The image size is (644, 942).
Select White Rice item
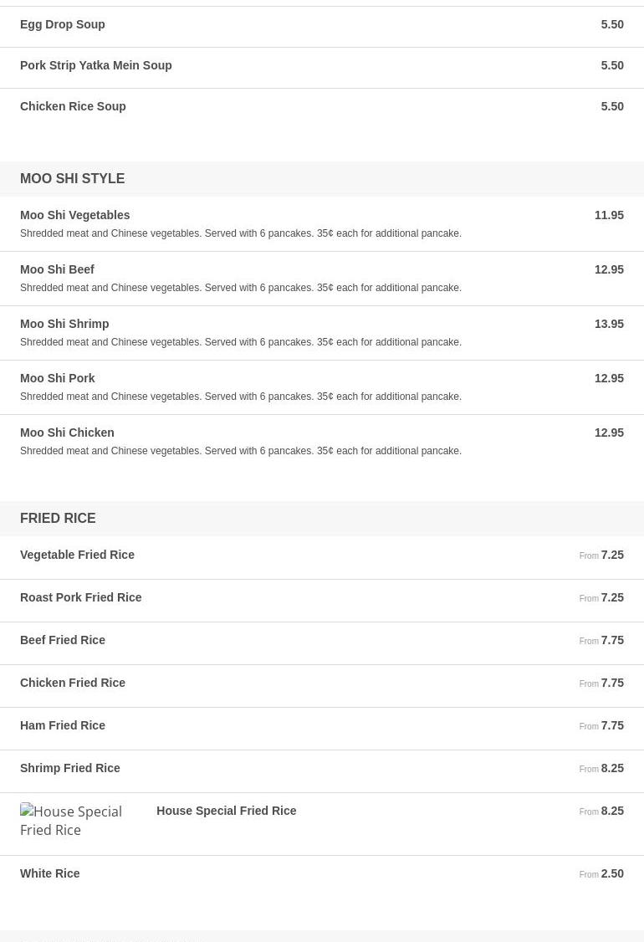(x=50, y=873)
